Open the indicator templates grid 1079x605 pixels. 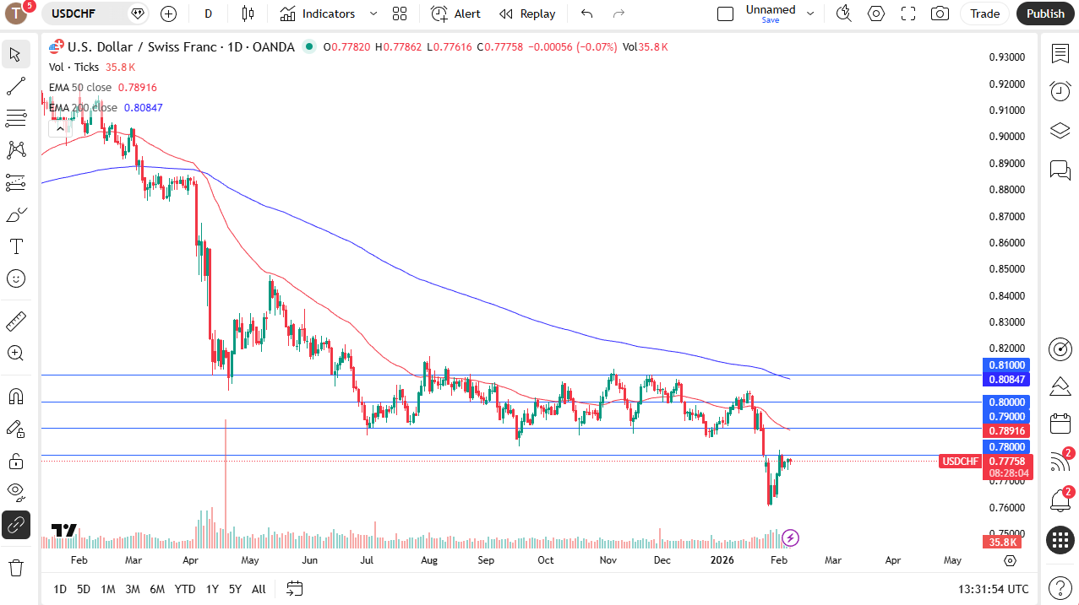(x=400, y=14)
